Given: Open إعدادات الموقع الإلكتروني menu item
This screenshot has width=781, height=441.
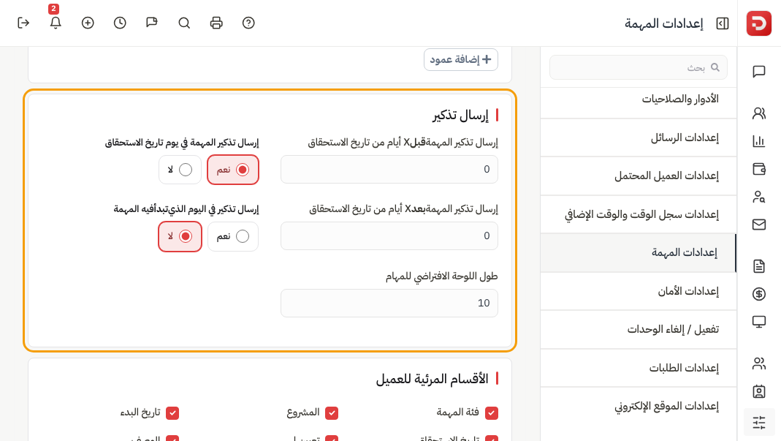Looking at the screenshot, I should [639, 407].
